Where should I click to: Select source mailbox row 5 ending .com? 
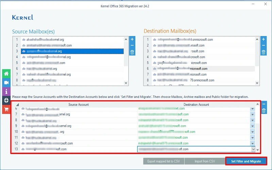click(x=72, y=63)
